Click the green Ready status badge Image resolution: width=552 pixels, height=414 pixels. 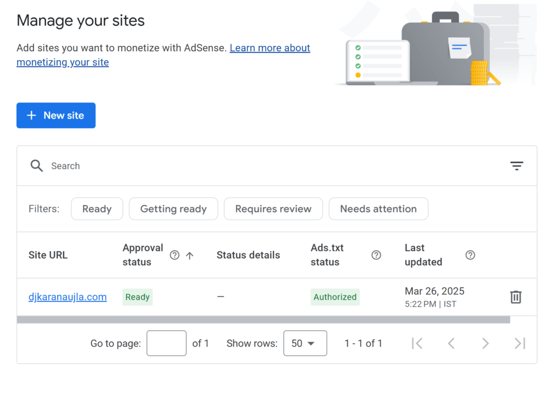pos(137,297)
